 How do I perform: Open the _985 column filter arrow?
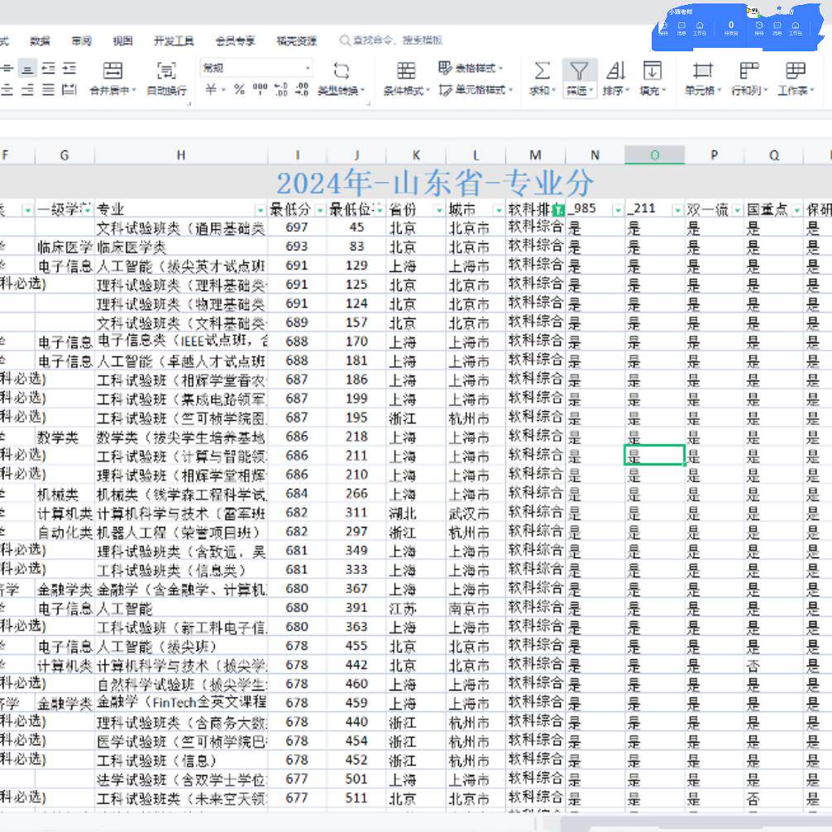[x=618, y=210]
